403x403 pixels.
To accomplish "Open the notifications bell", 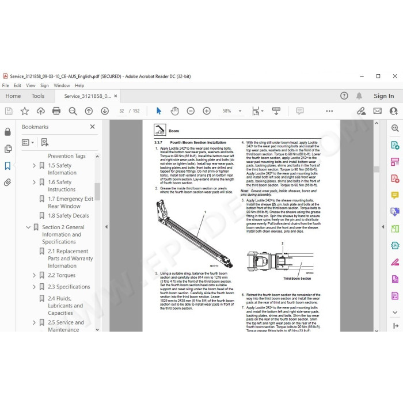I will click(x=359, y=96).
